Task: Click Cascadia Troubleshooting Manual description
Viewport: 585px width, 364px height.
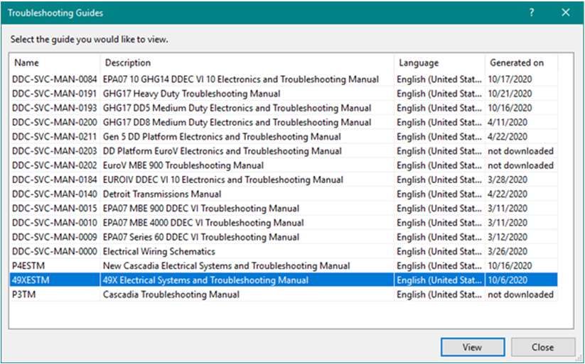Action: 171,294
